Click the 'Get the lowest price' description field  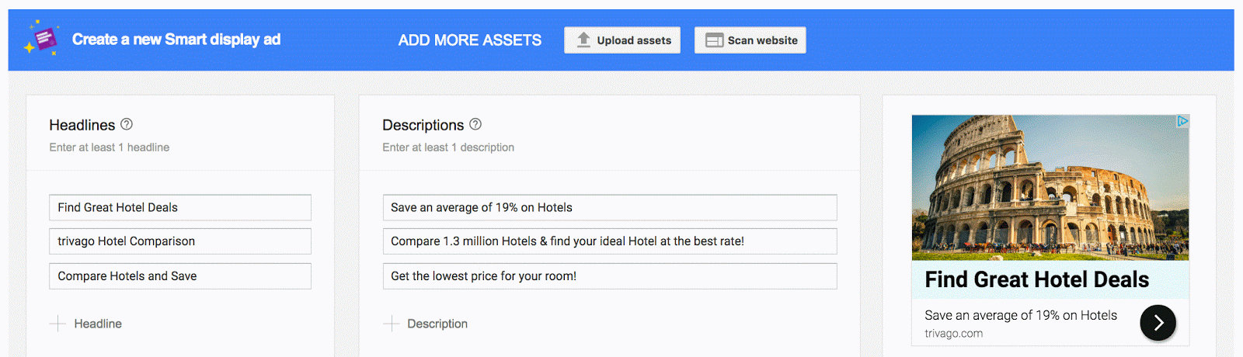click(x=610, y=276)
